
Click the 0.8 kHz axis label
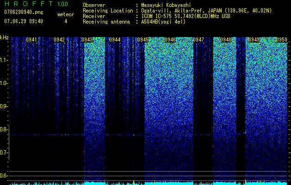pyautogui.click(x=4, y=129)
